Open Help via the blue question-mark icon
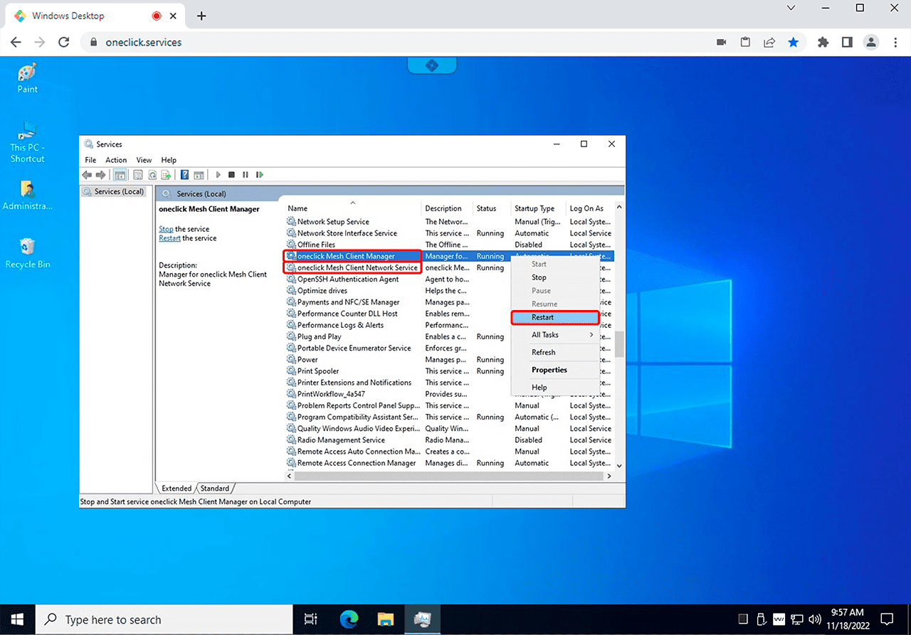 [x=184, y=175]
